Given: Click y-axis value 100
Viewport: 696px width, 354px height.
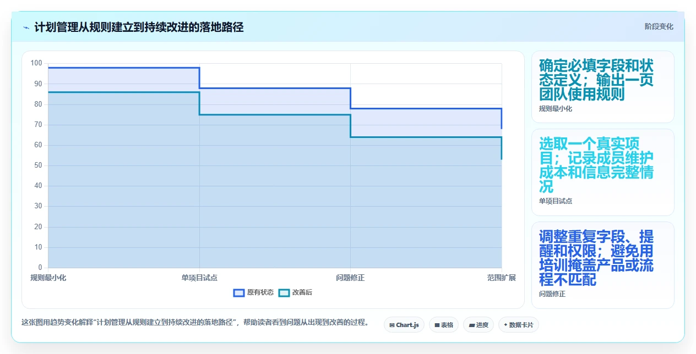Looking at the screenshot, I should pos(36,63).
